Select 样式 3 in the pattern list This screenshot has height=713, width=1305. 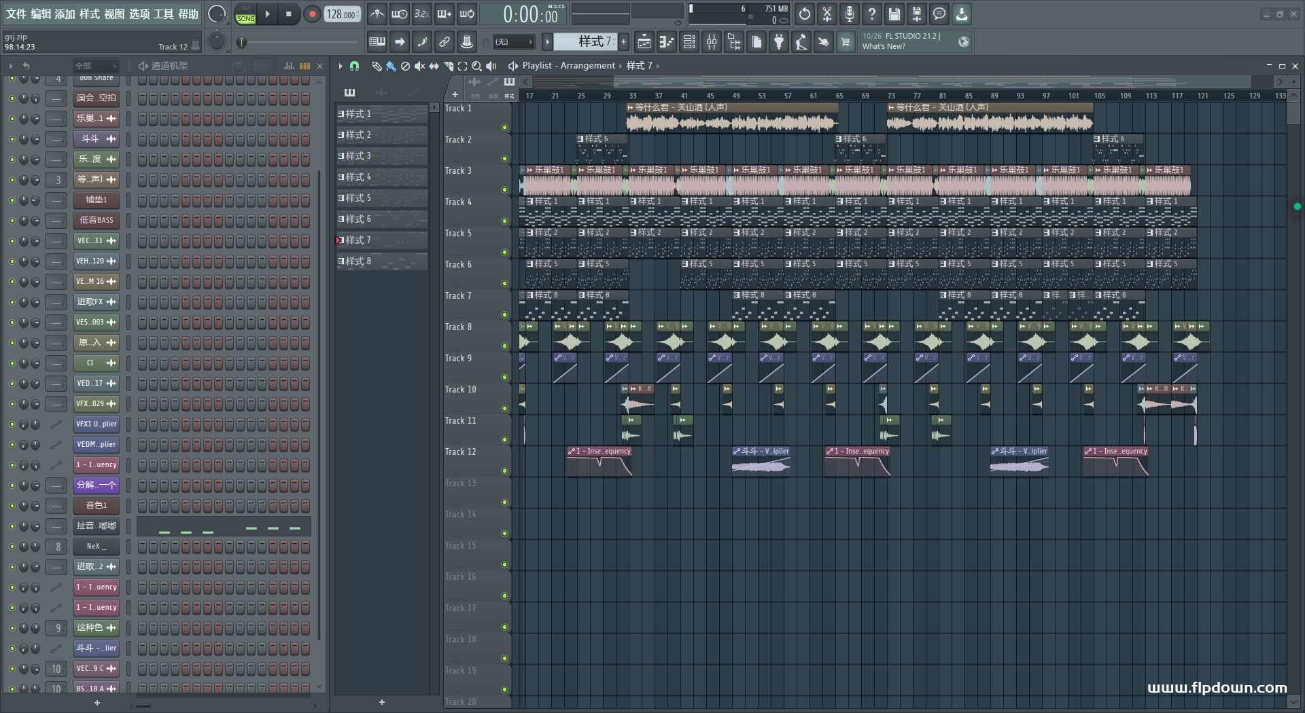click(x=382, y=156)
